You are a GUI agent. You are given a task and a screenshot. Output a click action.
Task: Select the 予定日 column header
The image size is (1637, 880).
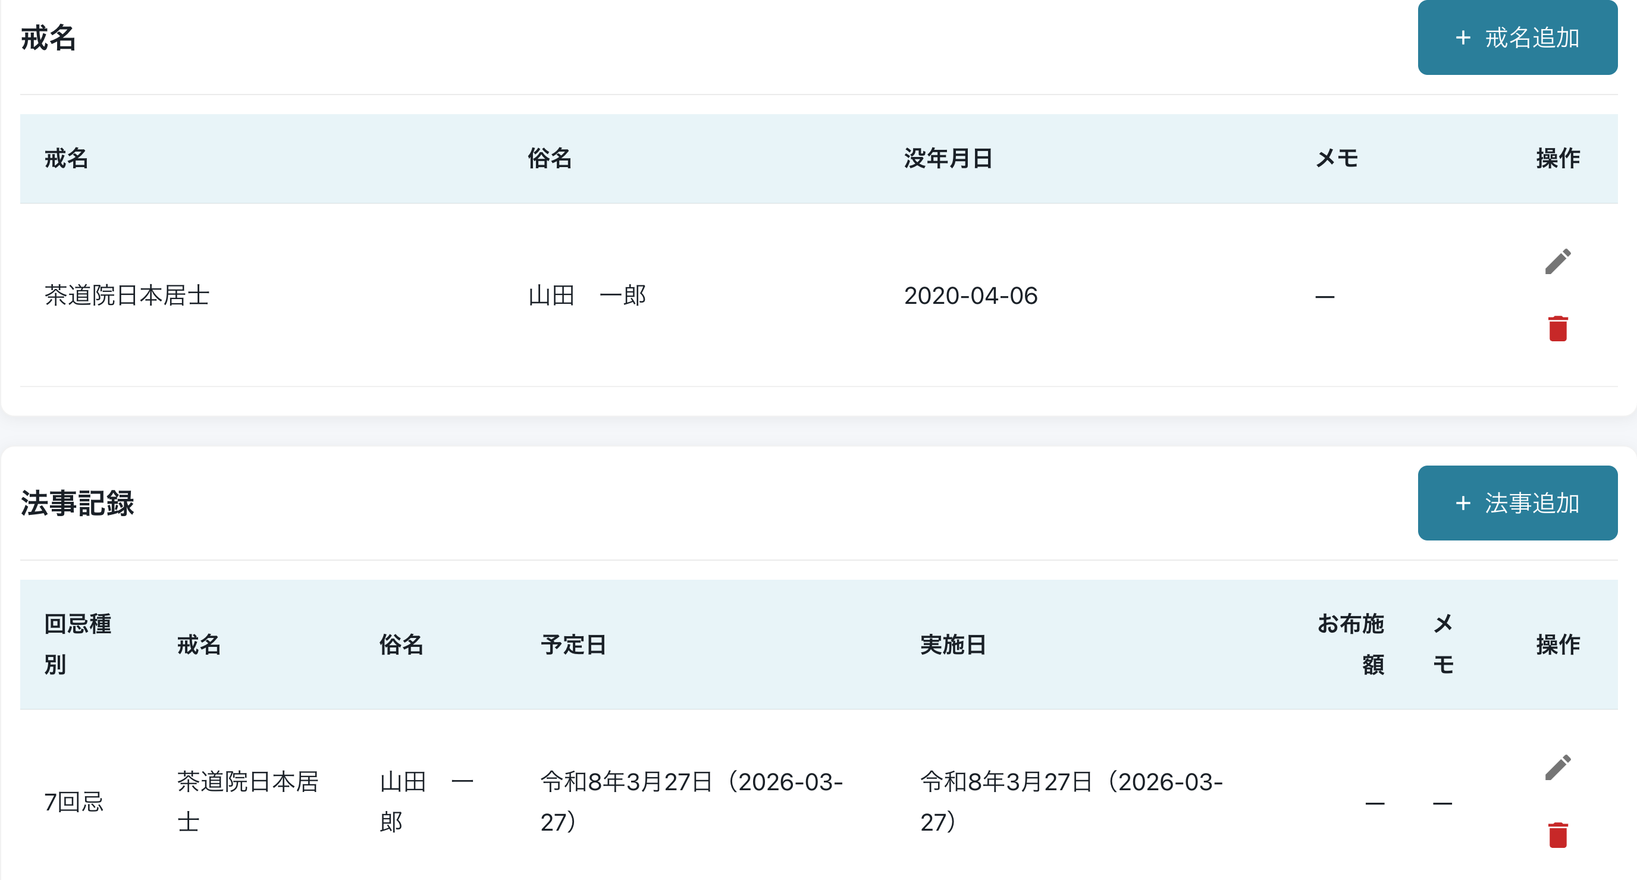tap(573, 645)
